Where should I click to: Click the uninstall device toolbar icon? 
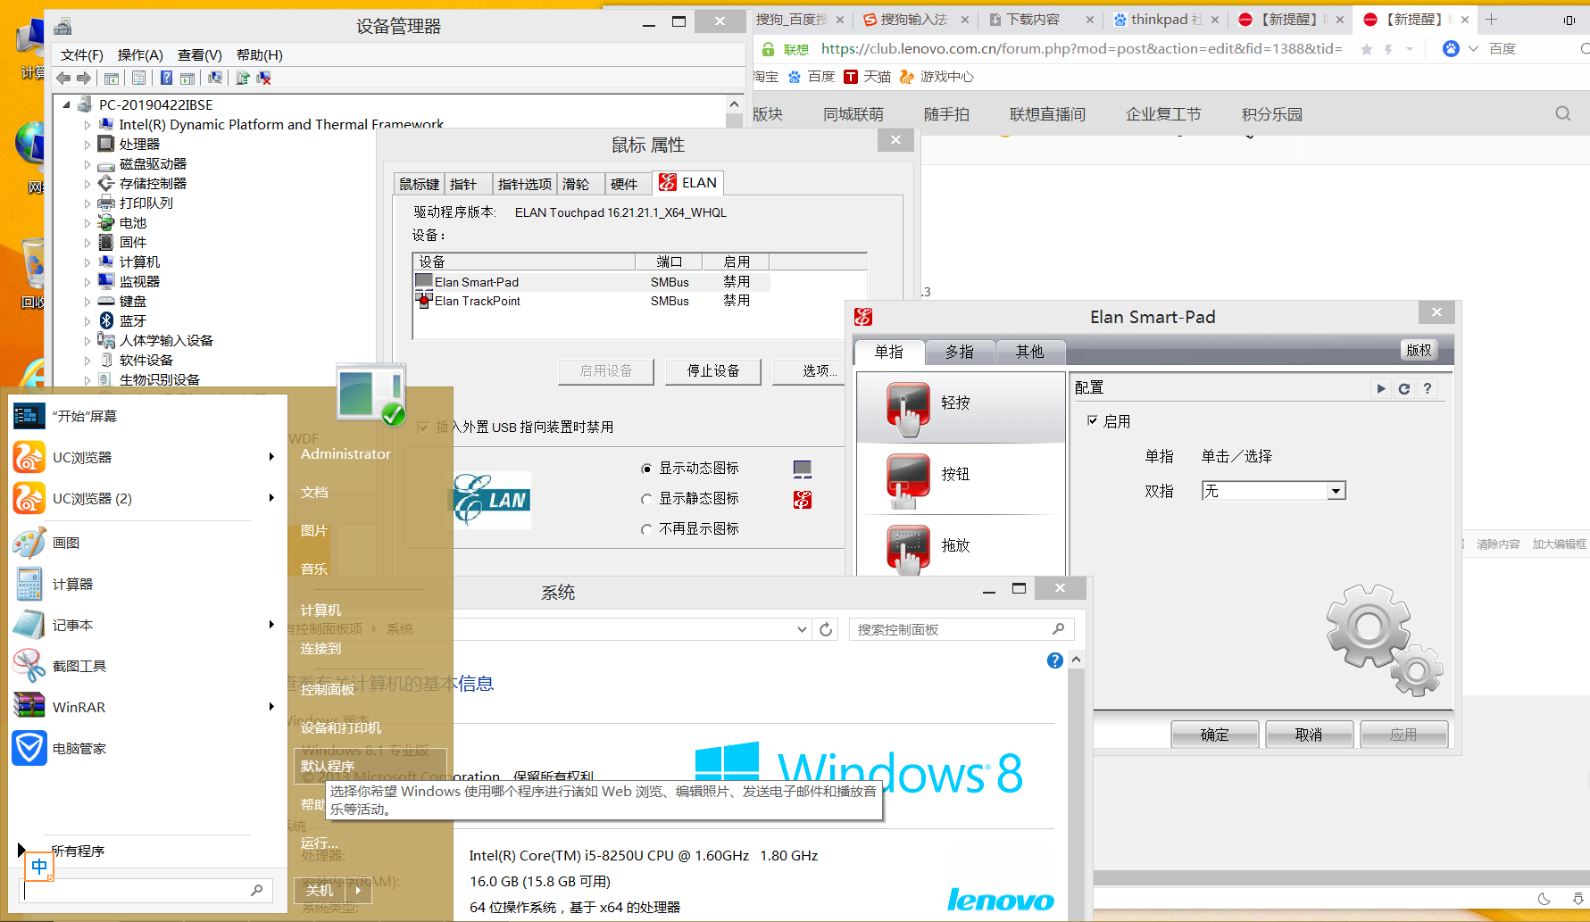263,79
